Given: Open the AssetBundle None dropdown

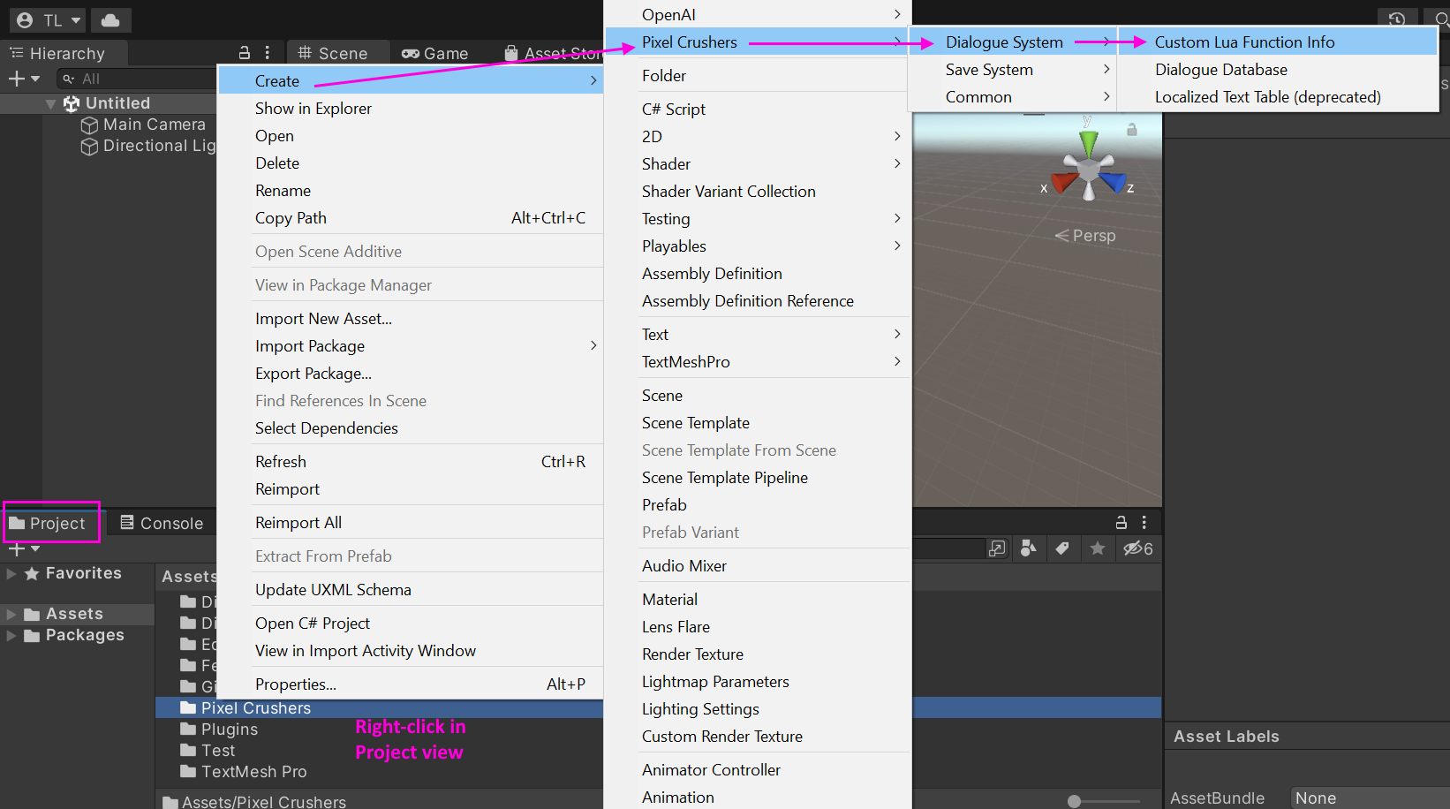Looking at the screenshot, I should tap(1370, 798).
